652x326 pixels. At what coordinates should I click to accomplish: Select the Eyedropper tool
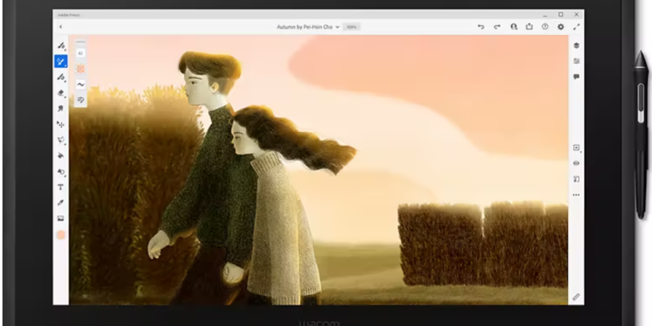pyautogui.click(x=60, y=203)
